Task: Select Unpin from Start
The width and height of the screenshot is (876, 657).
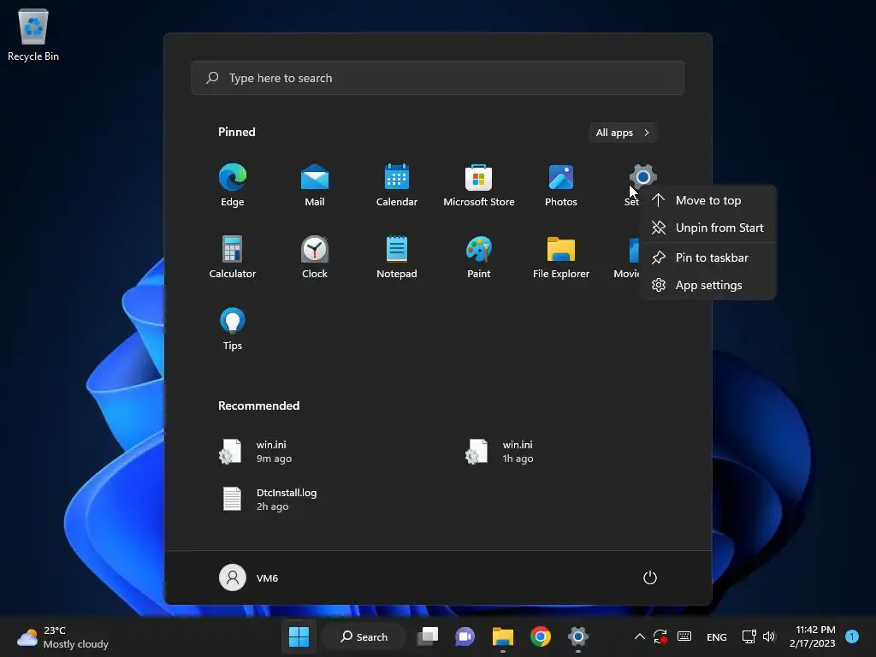Action: (x=708, y=228)
